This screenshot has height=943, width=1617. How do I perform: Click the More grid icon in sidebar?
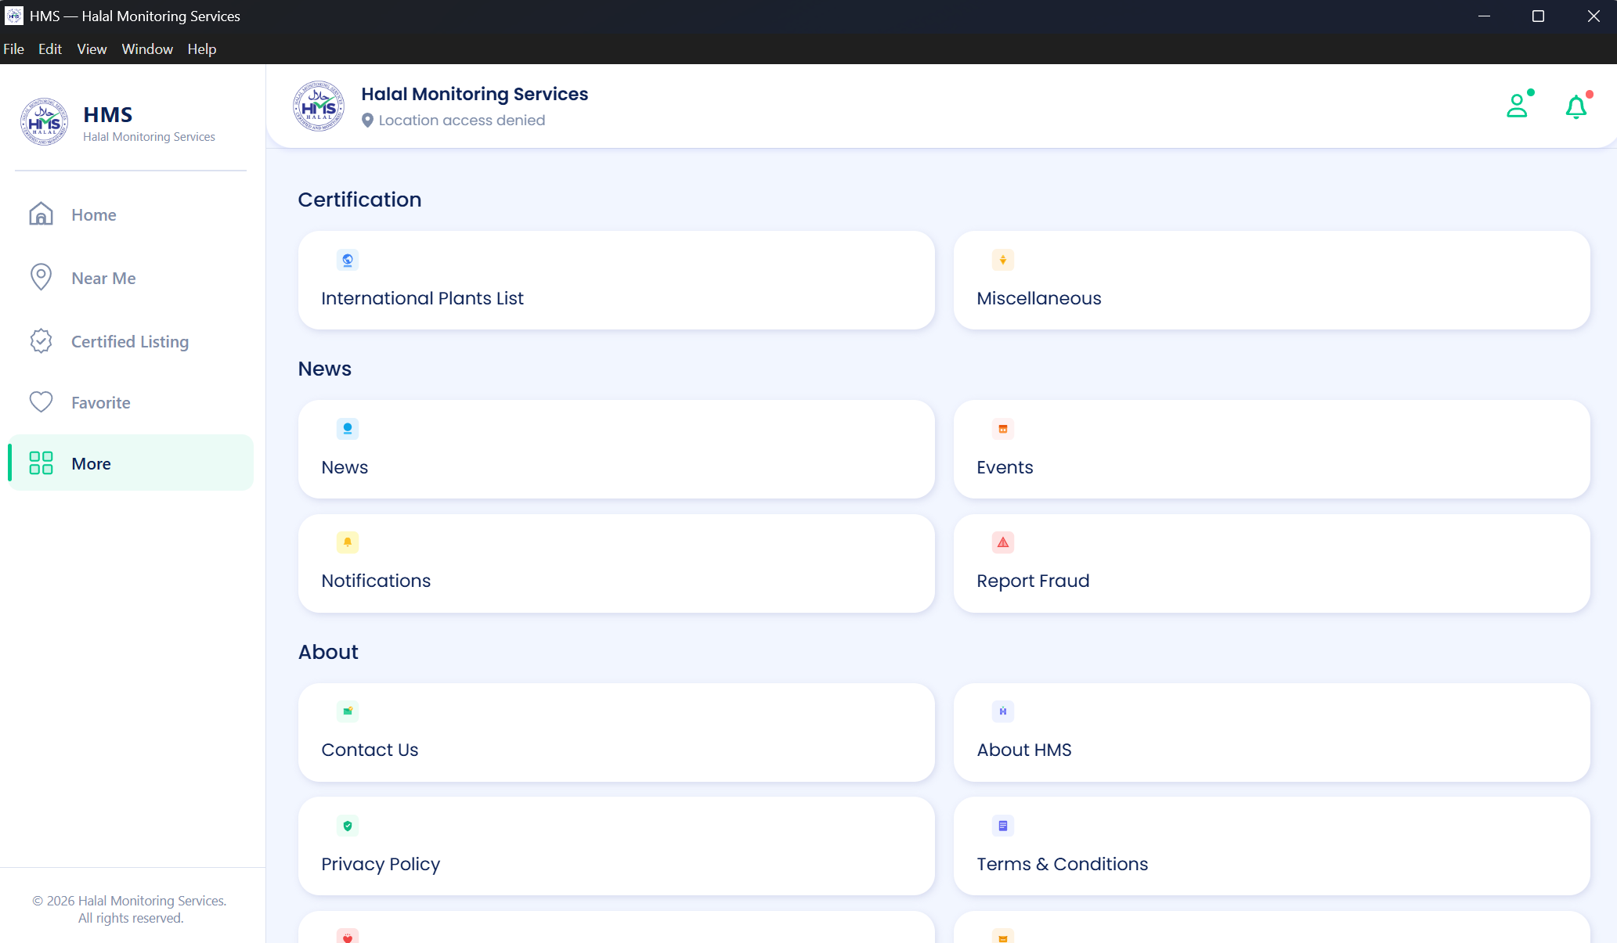(41, 463)
